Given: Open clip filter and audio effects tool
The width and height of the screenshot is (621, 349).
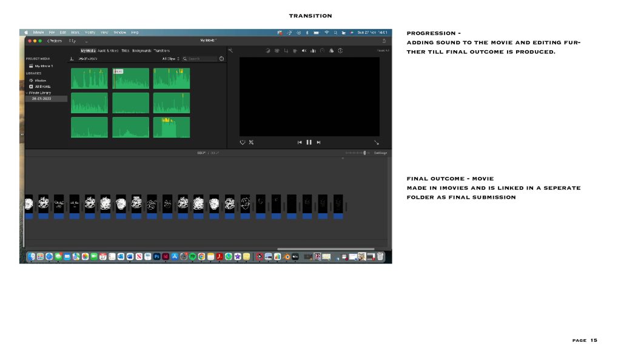Looking at the screenshot, I should click(x=332, y=51).
